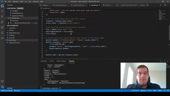Open the Edit menu
The height and width of the screenshot is (96, 170).
click(10, 2)
